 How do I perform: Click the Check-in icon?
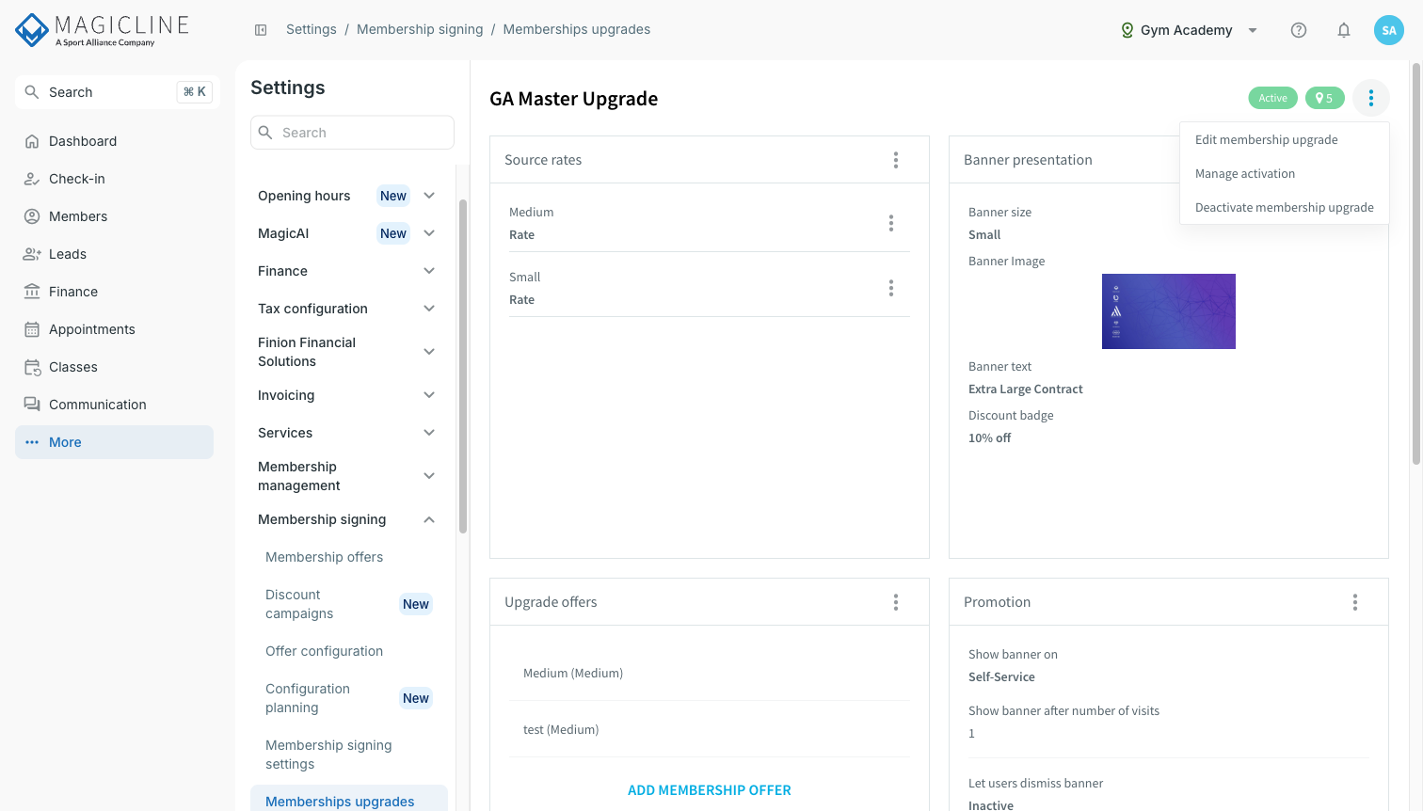32,179
